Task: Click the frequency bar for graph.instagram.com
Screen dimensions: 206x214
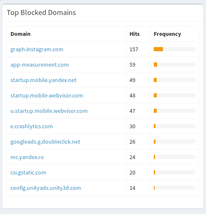Action: tap(174, 49)
